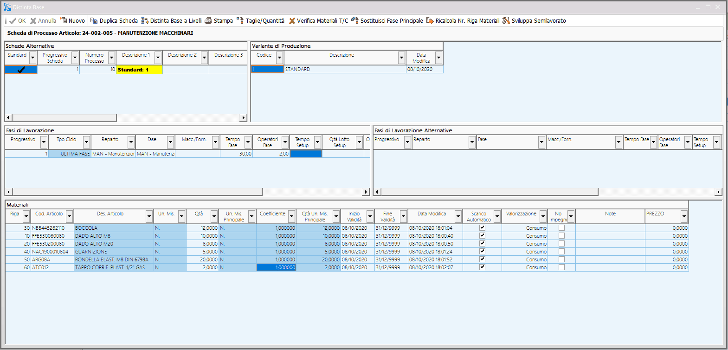Click Schede Alternative horizontal scrollbar right arrow
The image size is (728, 350).
(243, 117)
